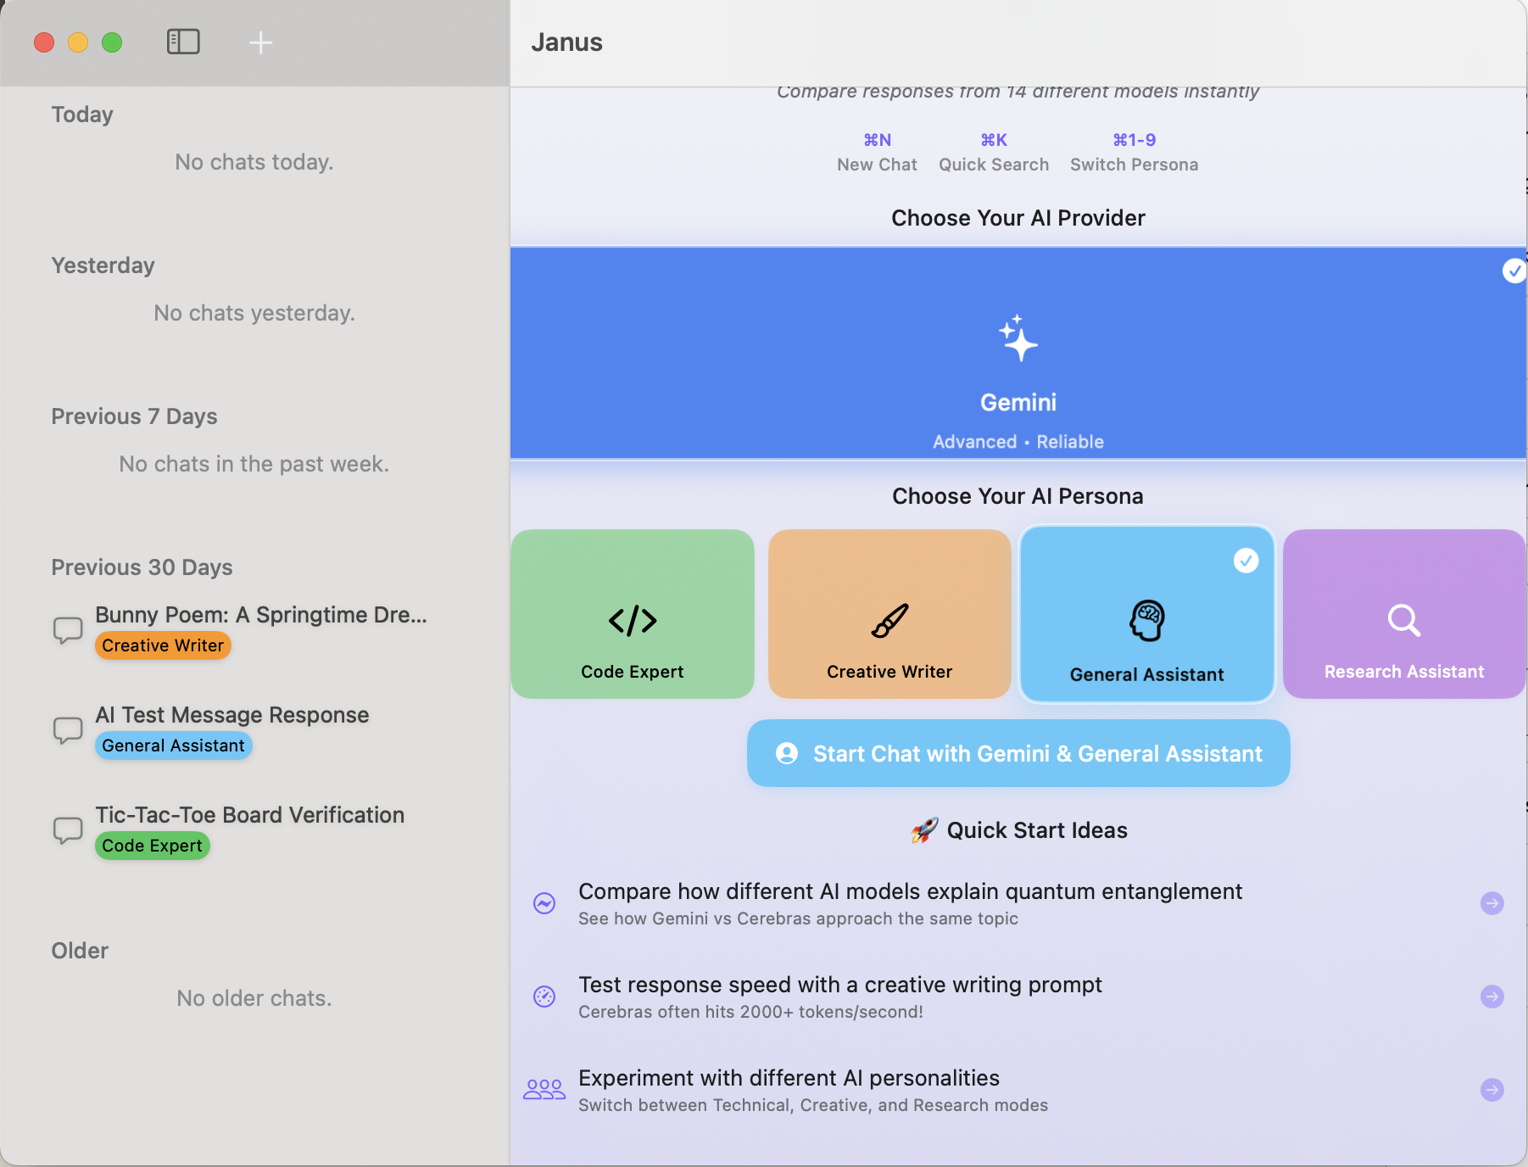Click the Creative Writer paintbrush icon
The width and height of the screenshot is (1528, 1167).
tap(889, 621)
